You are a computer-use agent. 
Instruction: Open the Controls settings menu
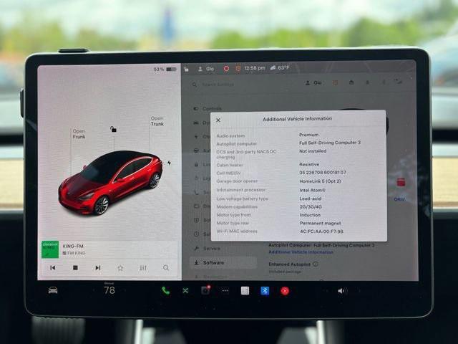208,108
